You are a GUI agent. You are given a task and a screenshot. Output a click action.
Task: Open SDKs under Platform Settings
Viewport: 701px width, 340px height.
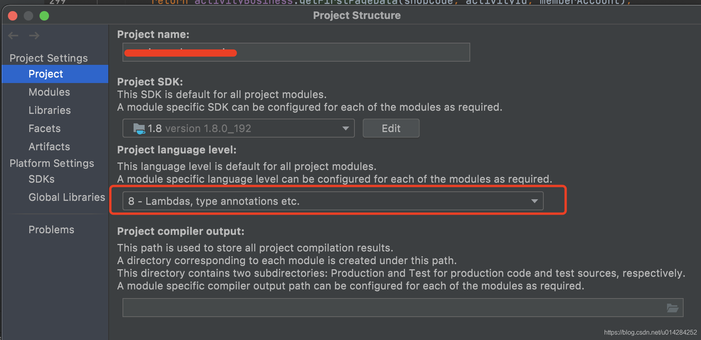[x=41, y=179]
